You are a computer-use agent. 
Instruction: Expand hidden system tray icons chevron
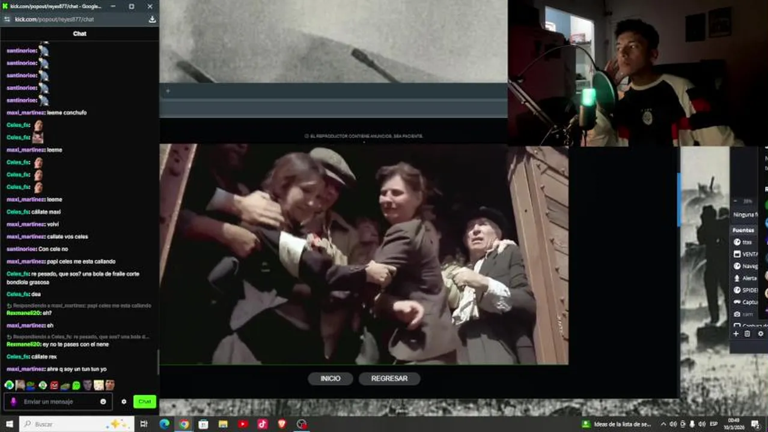pos(663,424)
